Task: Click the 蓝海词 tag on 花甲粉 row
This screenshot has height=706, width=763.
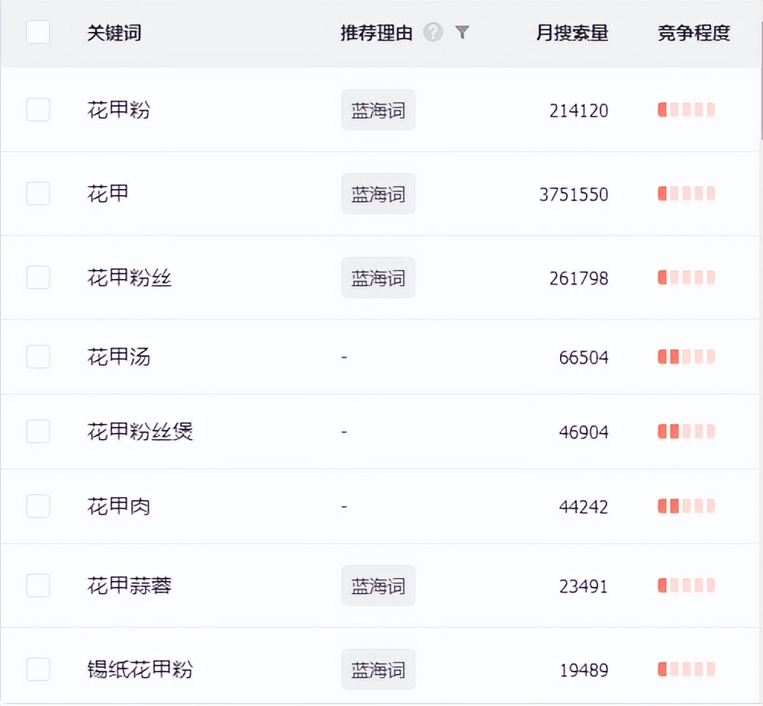Action: pos(378,109)
